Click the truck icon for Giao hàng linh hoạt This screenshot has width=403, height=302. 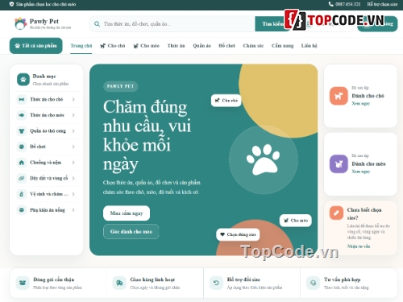pyautogui.click(x=119, y=283)
